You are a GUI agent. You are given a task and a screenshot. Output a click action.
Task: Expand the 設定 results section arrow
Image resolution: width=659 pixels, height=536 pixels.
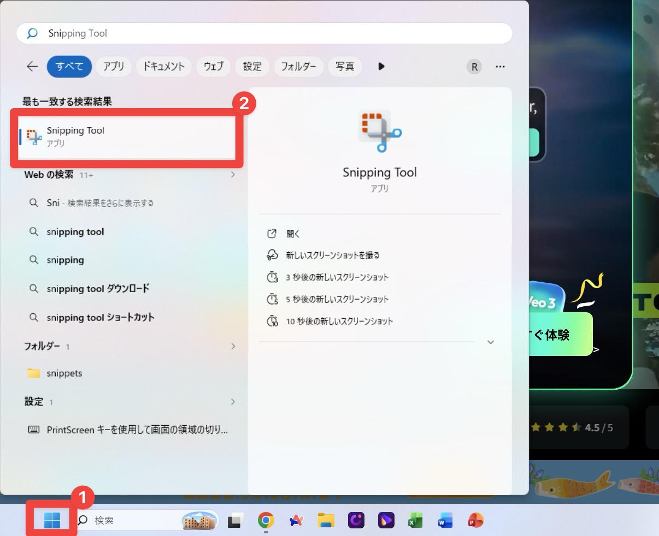pos(233,402)
